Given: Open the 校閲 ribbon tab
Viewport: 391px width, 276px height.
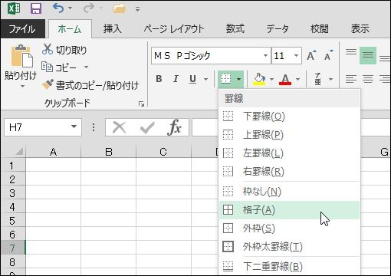Looking at the screenshot, I should 319,28.
